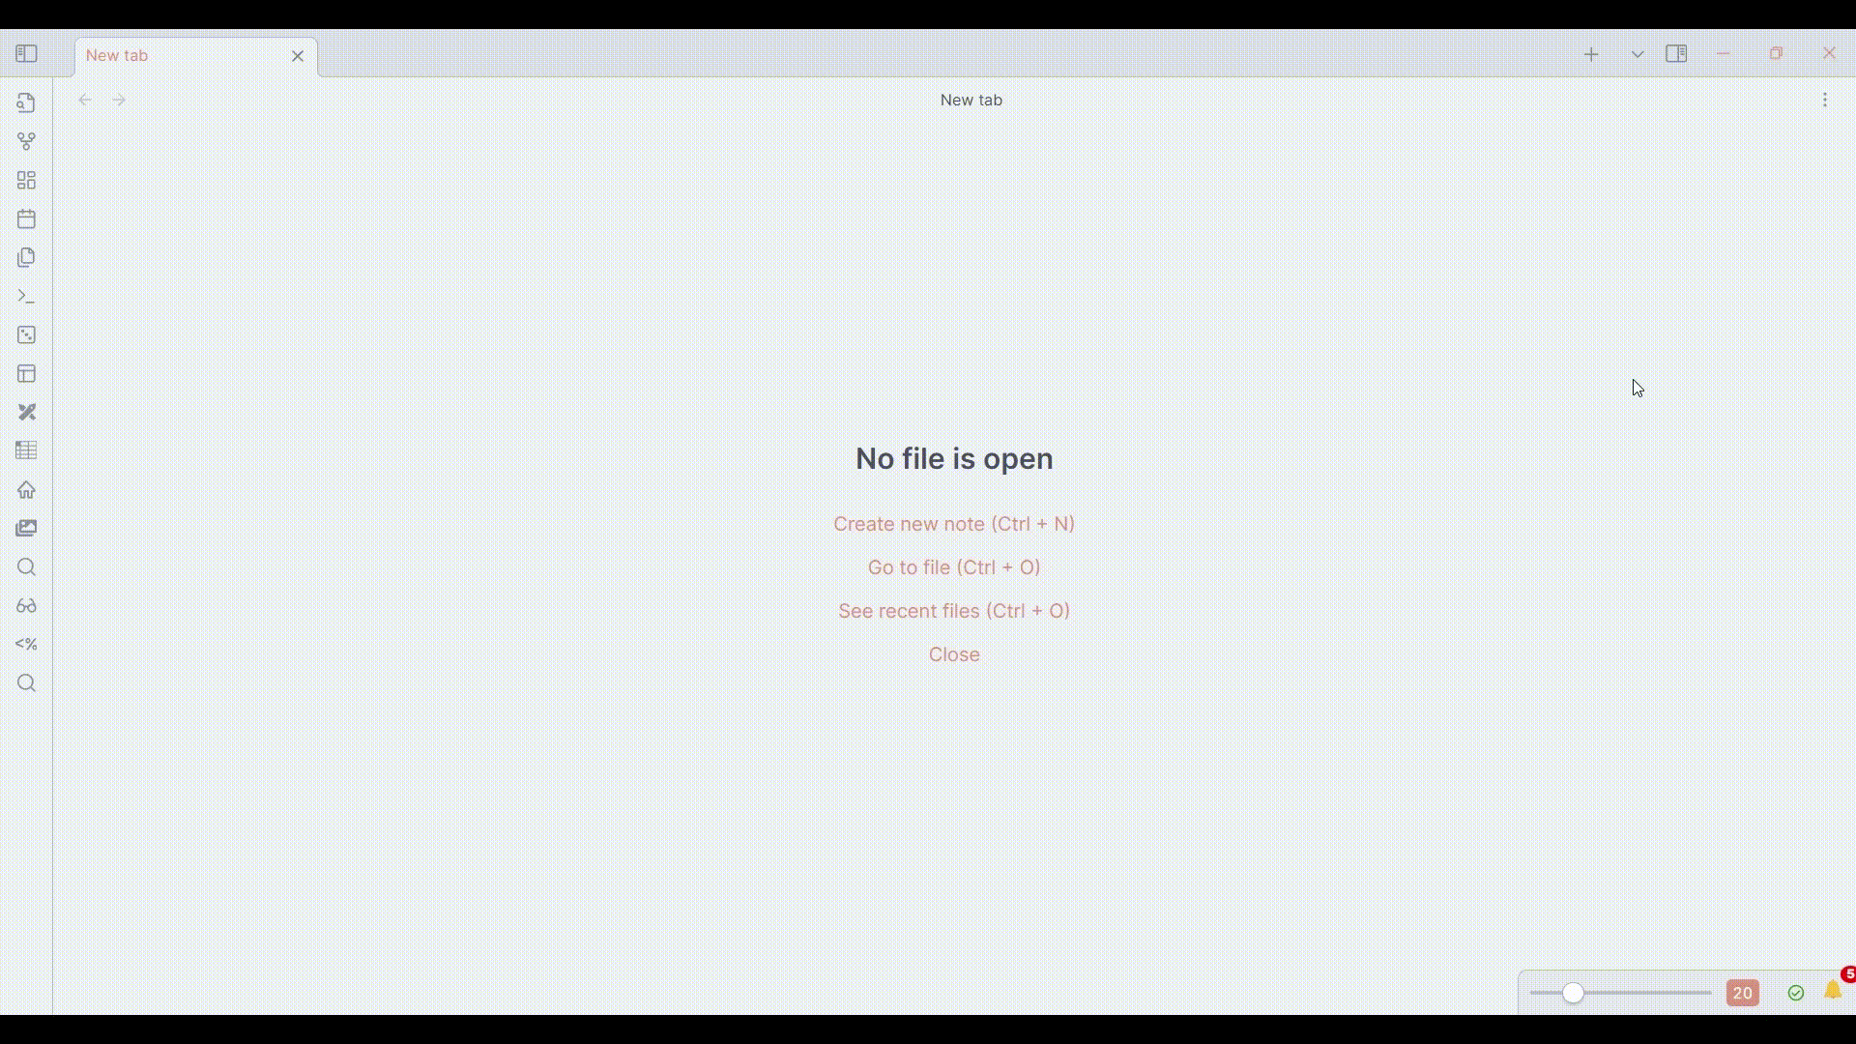Close the current tab
This screenshot has width=1856, height=1044.
pyautogui.click(x=297, y=53)
